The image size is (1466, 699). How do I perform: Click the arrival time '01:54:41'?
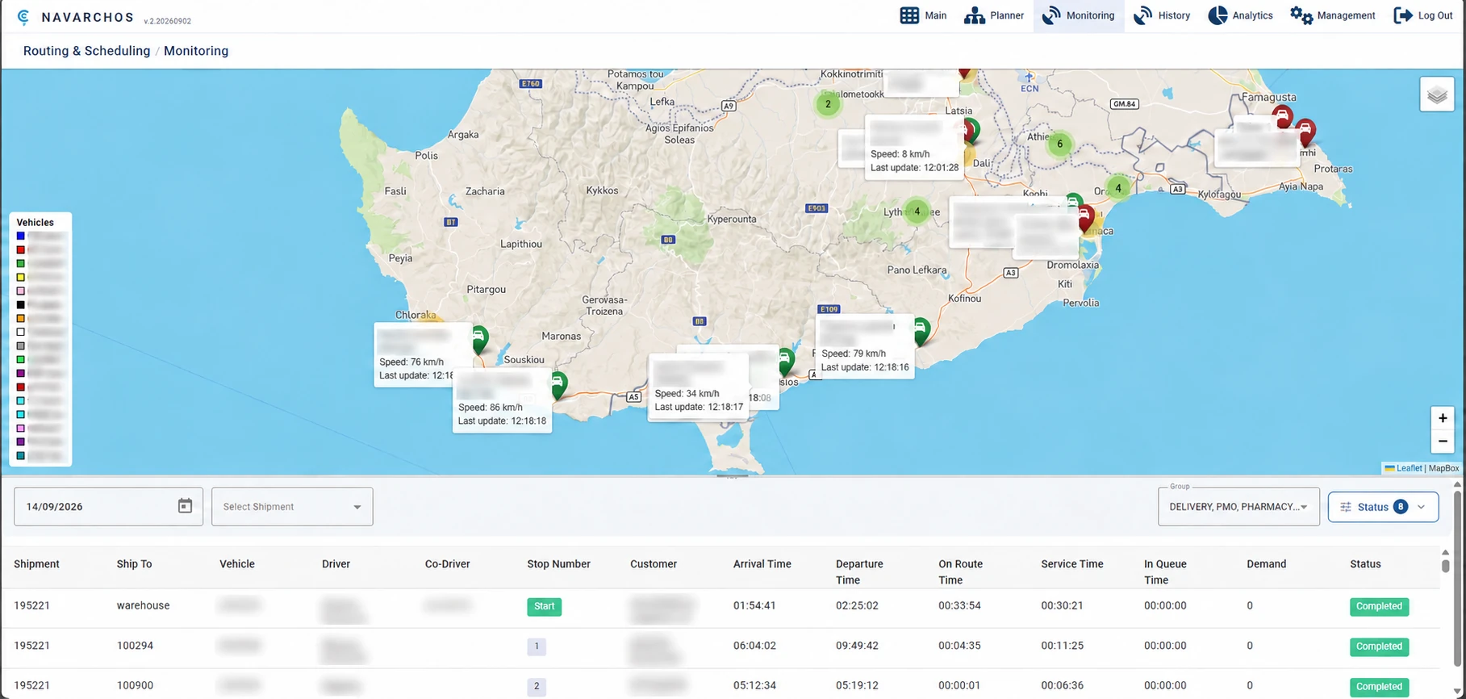coord(754,605)
